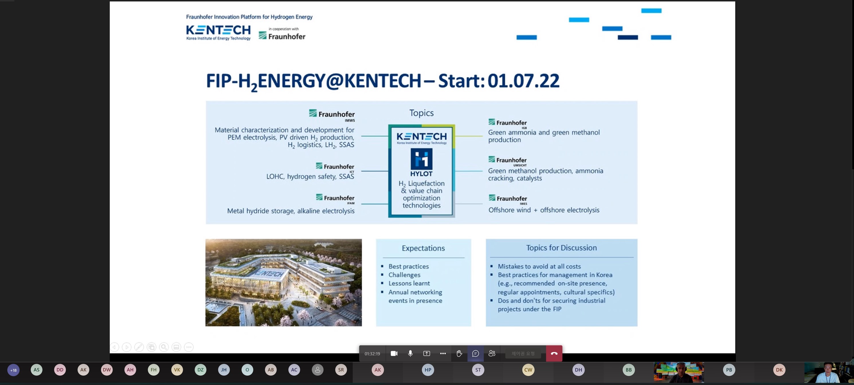Select participant avatar AS
This screenshot has height=385, width=854.
point(36,370)
